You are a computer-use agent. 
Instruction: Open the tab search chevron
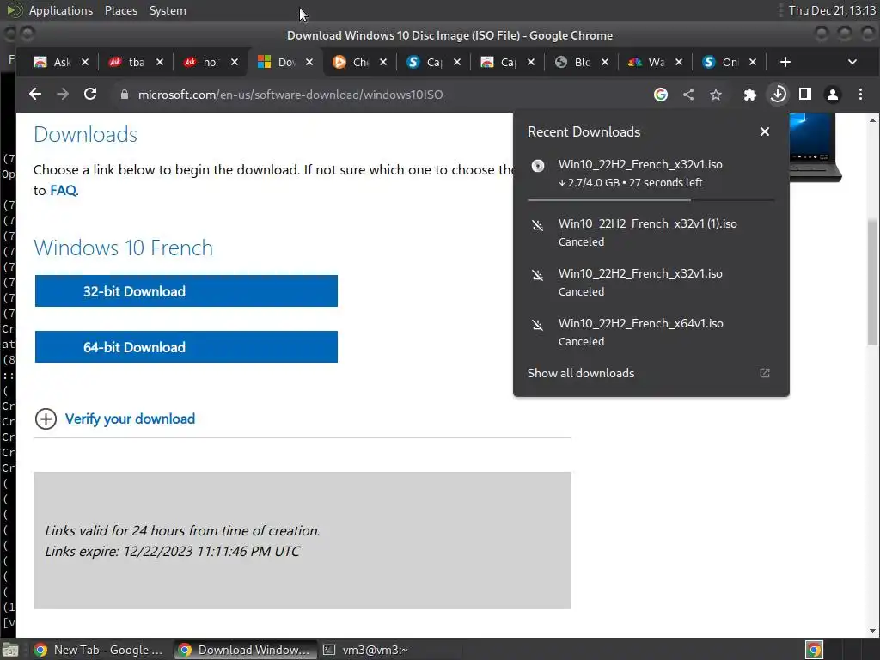[x=852, y=62]
